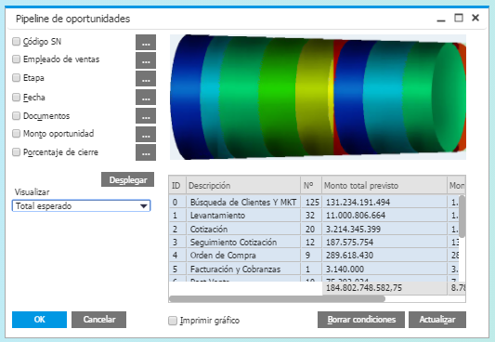The image size is (495, 342).
Task: Open ellipsis selector for Monto oportunidad
Action: pos(146,134)
